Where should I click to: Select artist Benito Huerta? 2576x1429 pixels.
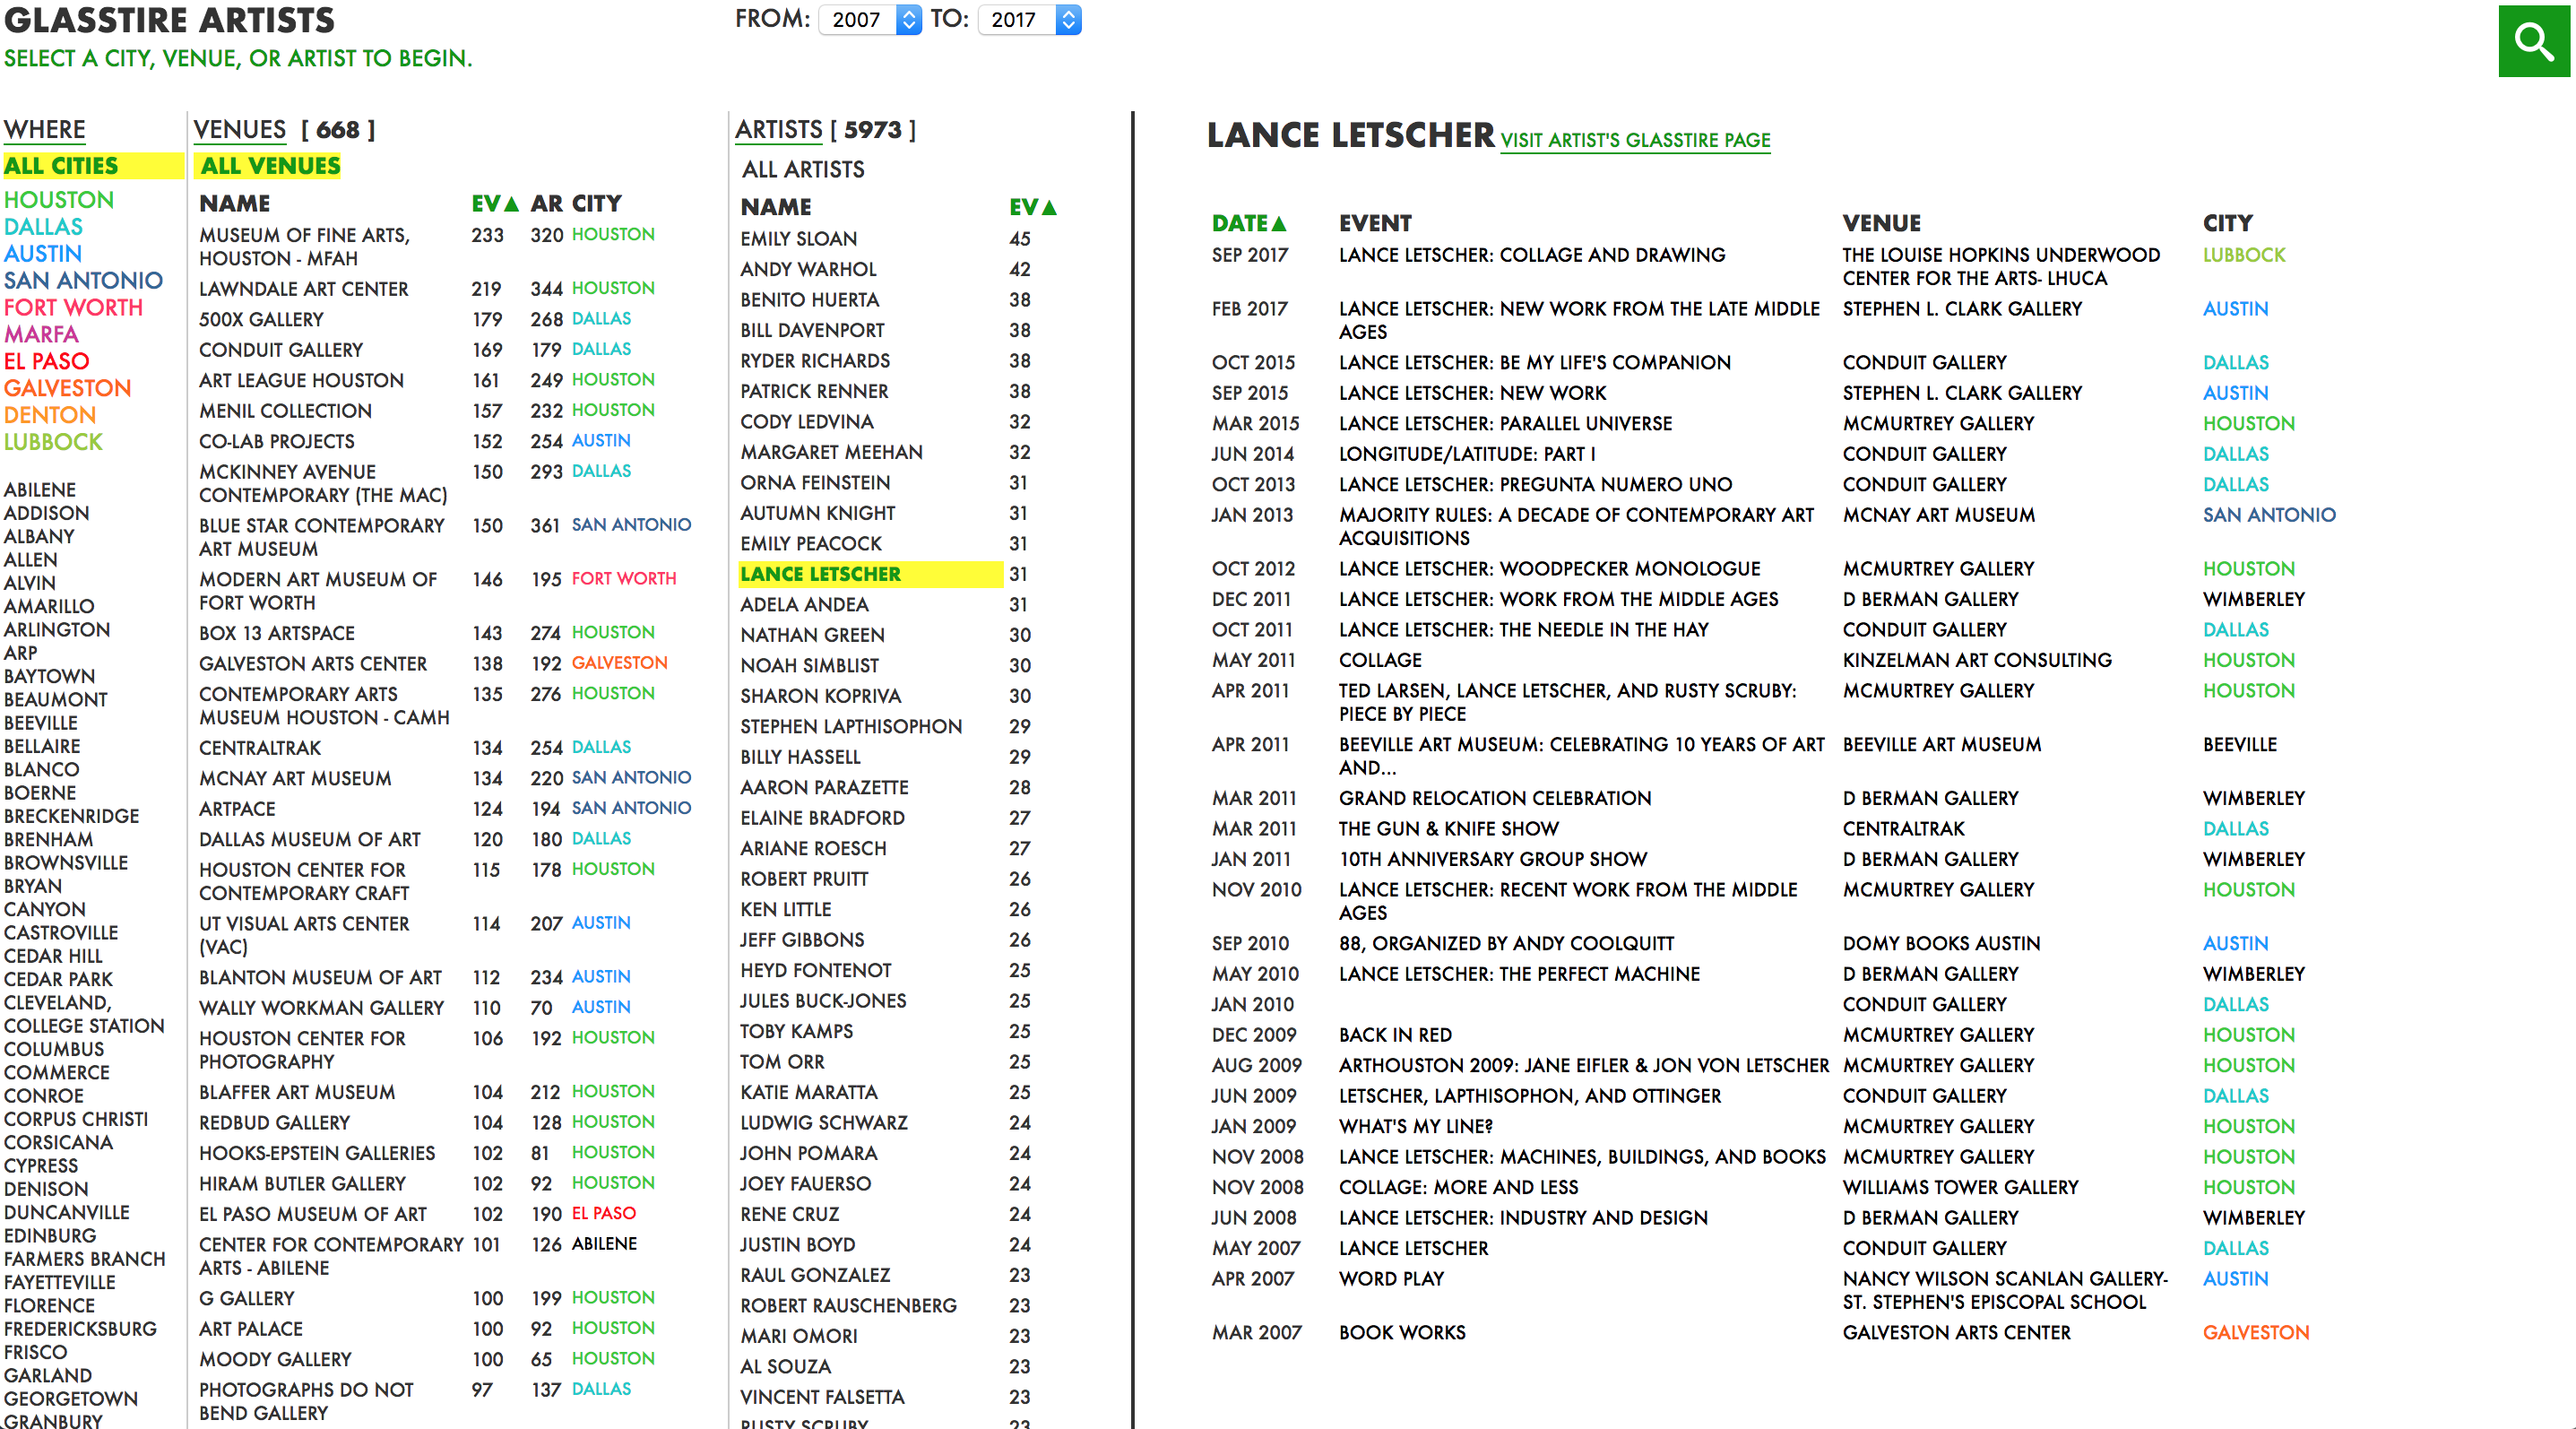point(810,301)
